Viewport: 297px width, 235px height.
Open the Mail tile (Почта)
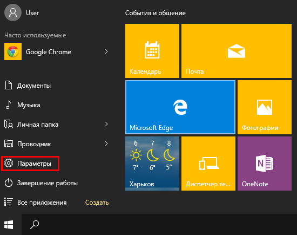(237, 51)
